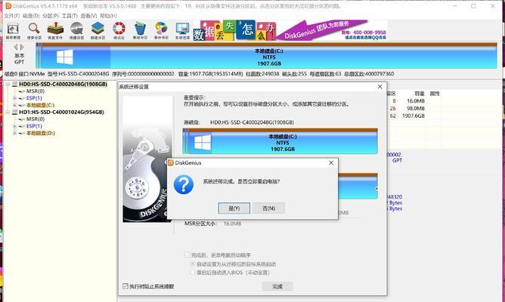
Task: Click the 本地磁盘(C:) partition in main disk map
Action: tap(269, 57)
